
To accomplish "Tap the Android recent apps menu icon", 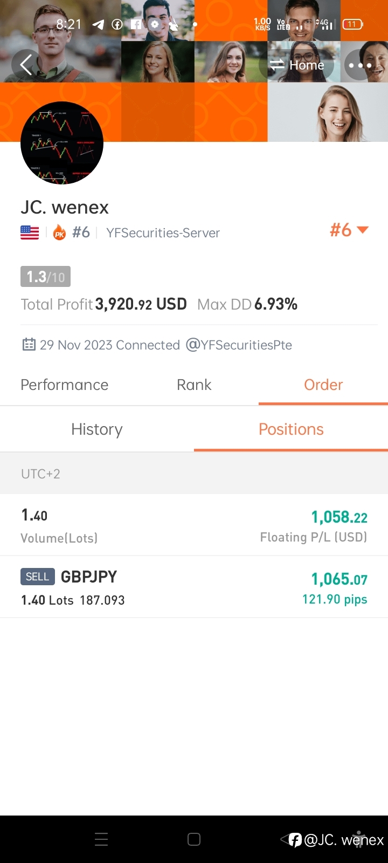I will [x=101, y=839].
